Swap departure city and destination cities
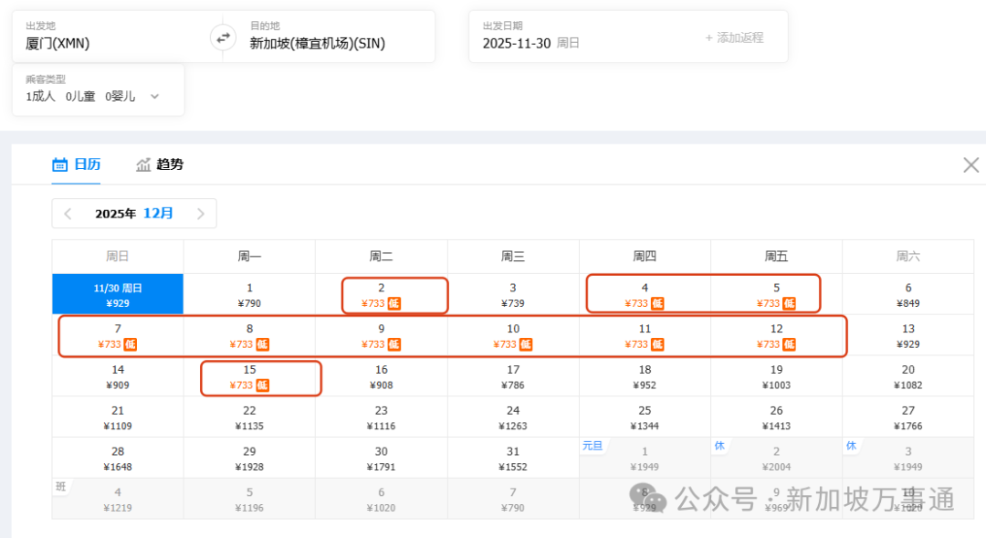The width and height of the screenshot is (986, 538). pos(222,37)
